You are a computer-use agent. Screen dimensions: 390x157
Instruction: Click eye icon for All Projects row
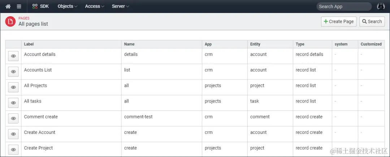click(13, 87)
